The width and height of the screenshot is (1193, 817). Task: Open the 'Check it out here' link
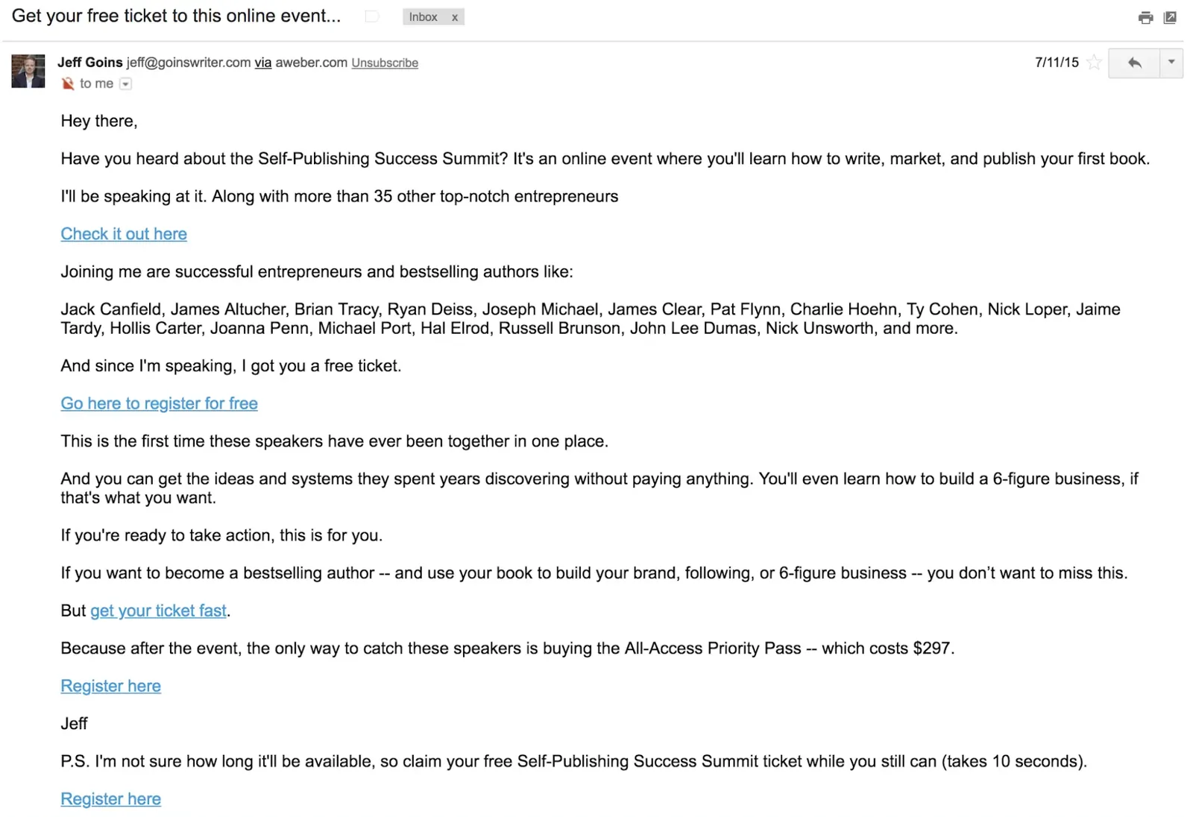(124, 234)
